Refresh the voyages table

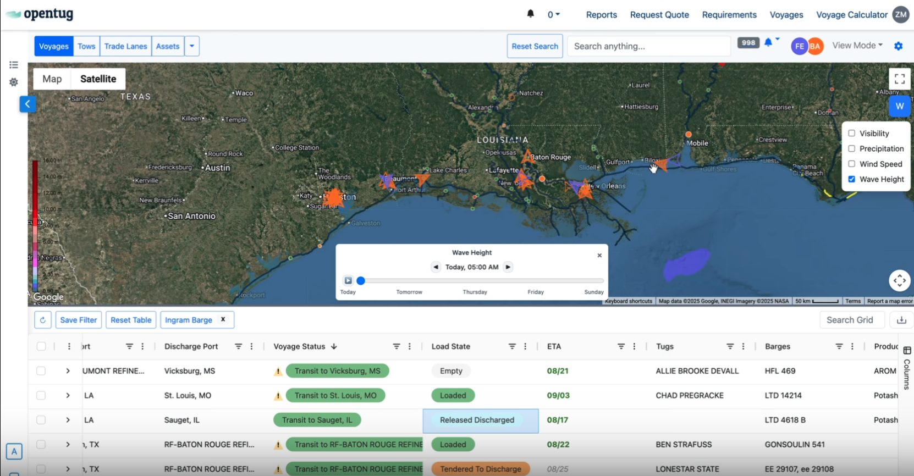pos(43,320)
